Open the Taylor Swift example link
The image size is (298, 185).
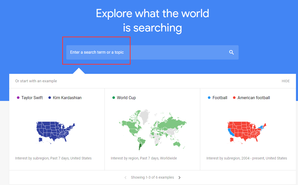click(x=32, y=98)
